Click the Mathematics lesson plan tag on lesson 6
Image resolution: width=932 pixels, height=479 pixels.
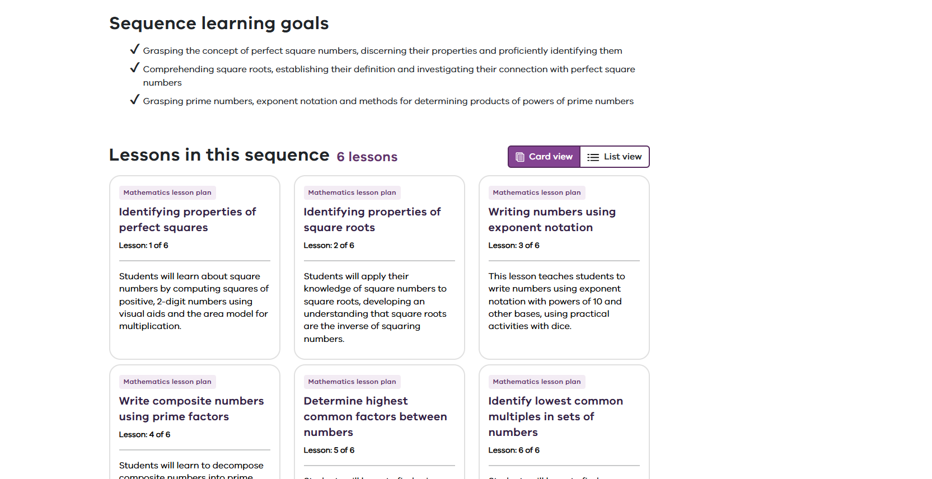point(537,382)
